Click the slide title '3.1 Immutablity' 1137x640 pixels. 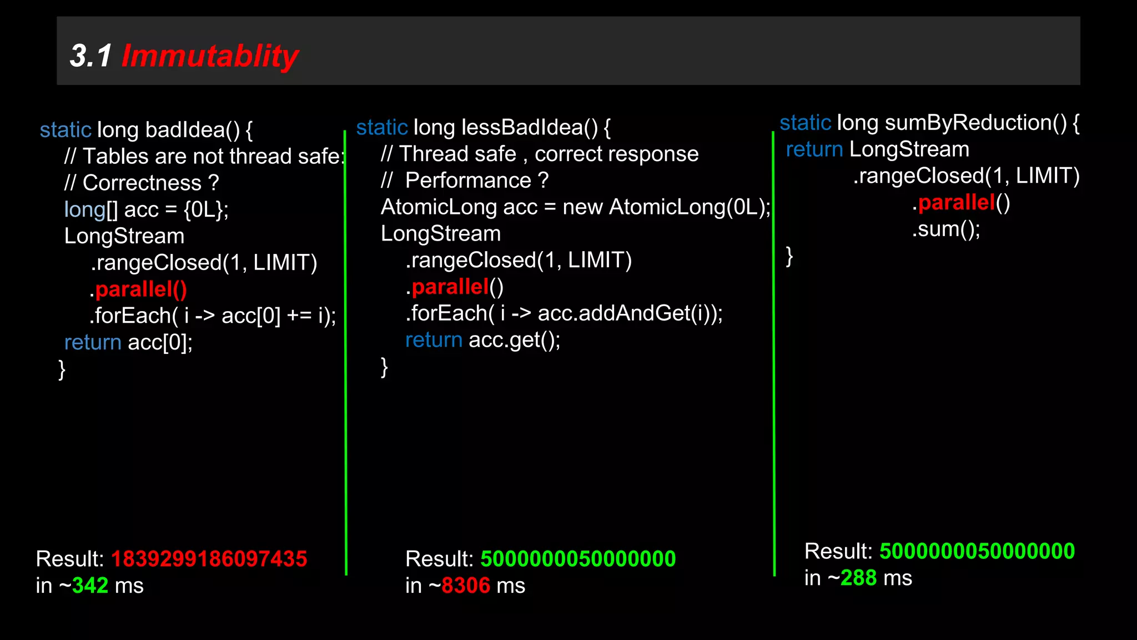click(184, 56)
